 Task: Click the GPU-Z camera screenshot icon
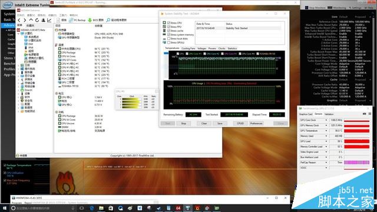(x=365, y=114)
